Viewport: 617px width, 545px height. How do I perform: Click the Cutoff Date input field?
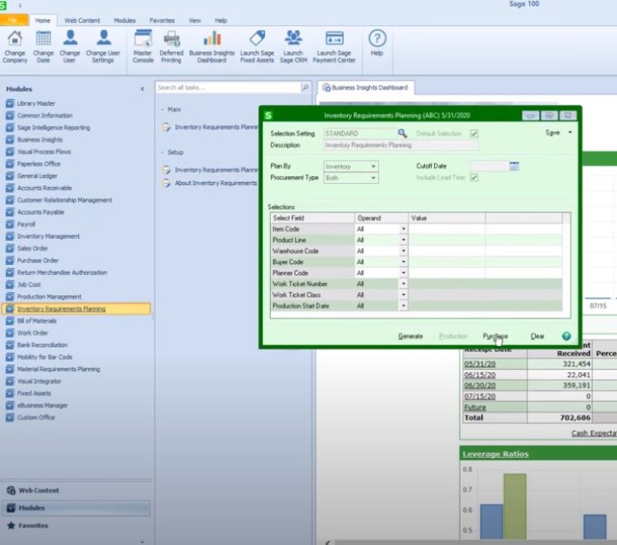489,167
